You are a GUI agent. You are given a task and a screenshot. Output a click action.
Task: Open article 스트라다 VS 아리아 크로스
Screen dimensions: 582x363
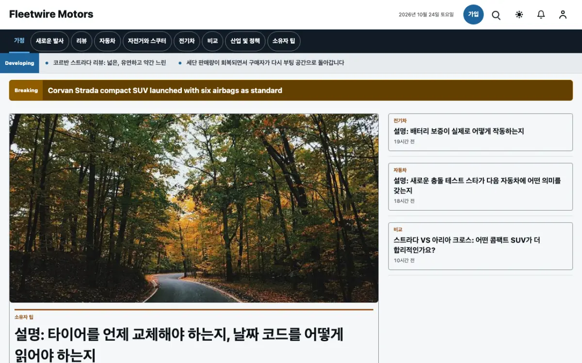(467, 245)
